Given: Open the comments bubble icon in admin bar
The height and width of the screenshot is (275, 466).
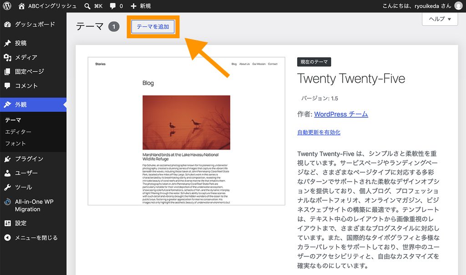Looking at the screenshot, I should pos(113,6).
